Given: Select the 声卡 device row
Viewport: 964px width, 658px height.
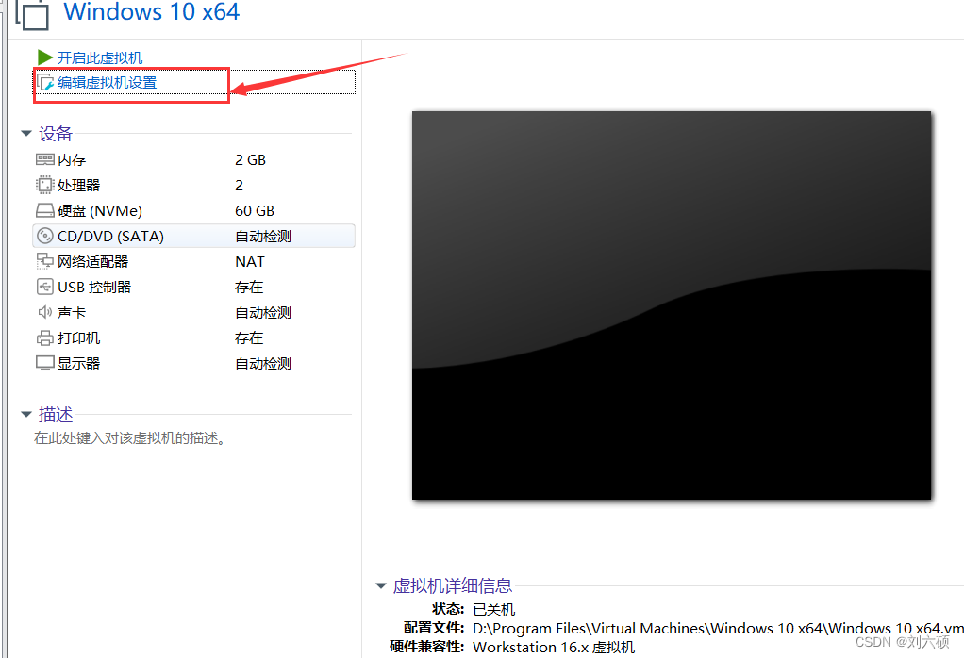Looking at the screenshot, I should (x=193, y=312).
